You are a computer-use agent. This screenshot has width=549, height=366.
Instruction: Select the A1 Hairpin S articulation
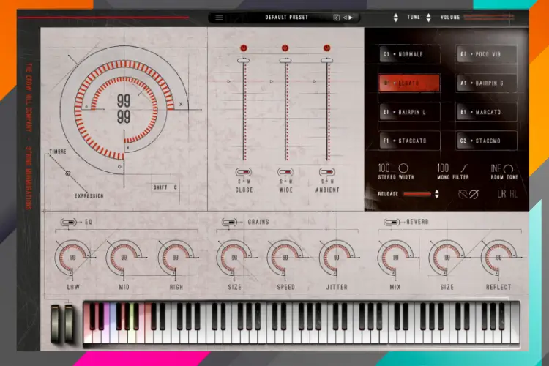tap(486, 83)
